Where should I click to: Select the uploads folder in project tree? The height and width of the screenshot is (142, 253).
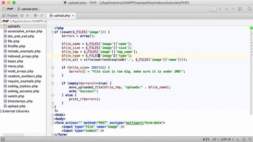click(23, 26)
